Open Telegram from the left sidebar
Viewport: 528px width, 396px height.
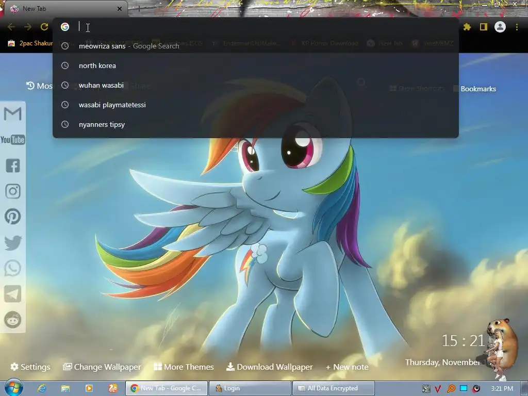pos(13,294)
